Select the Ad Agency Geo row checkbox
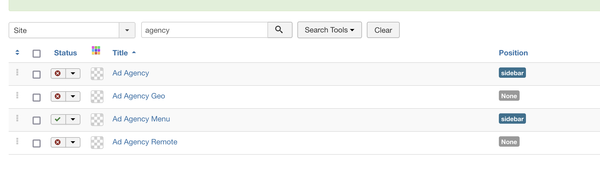Viewport: 600px width, 194px height. tap(37, 98)
